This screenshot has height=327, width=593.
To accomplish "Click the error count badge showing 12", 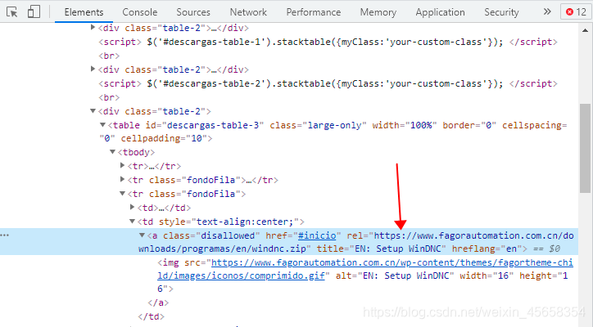I will pyautogui.click(x=576, y=11).
